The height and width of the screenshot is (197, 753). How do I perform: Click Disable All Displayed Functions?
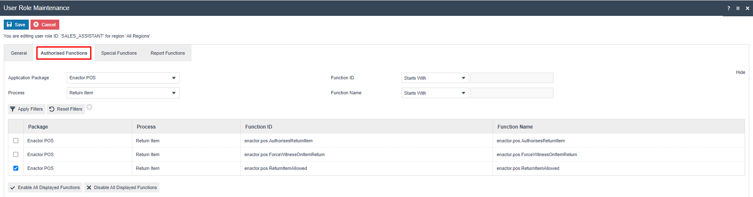pyautogui.click(x=122, y=187)
